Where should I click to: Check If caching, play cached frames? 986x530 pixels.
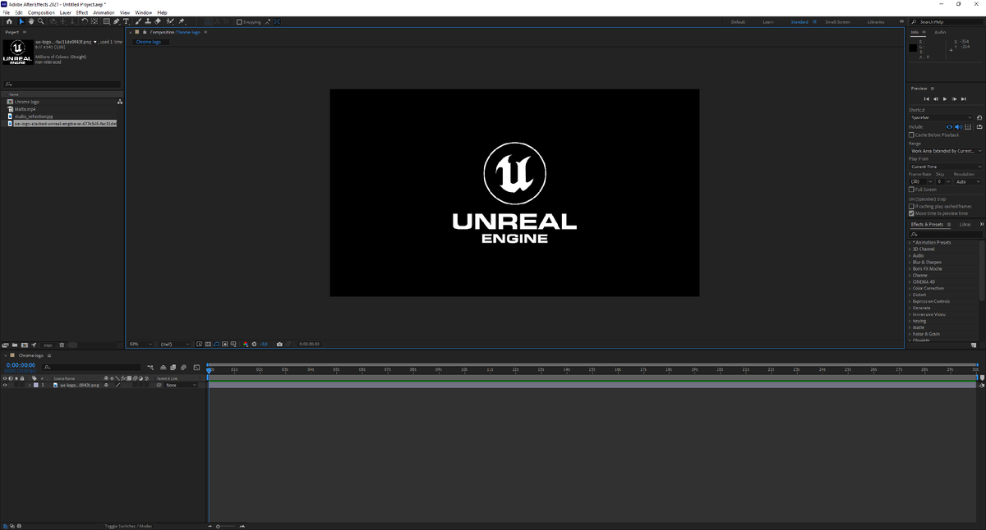pos(911,207)
